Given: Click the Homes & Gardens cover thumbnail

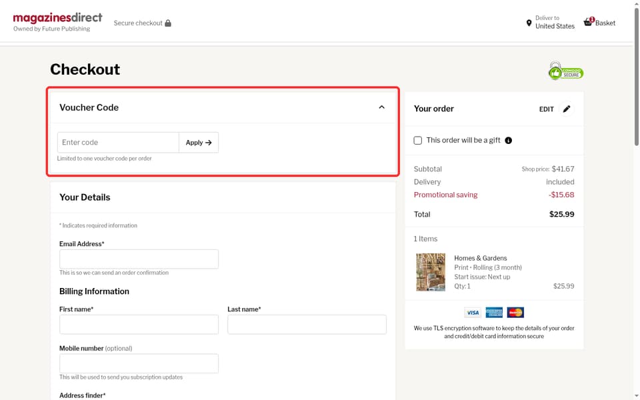Looking at the screenshot, I should (430, 272).
